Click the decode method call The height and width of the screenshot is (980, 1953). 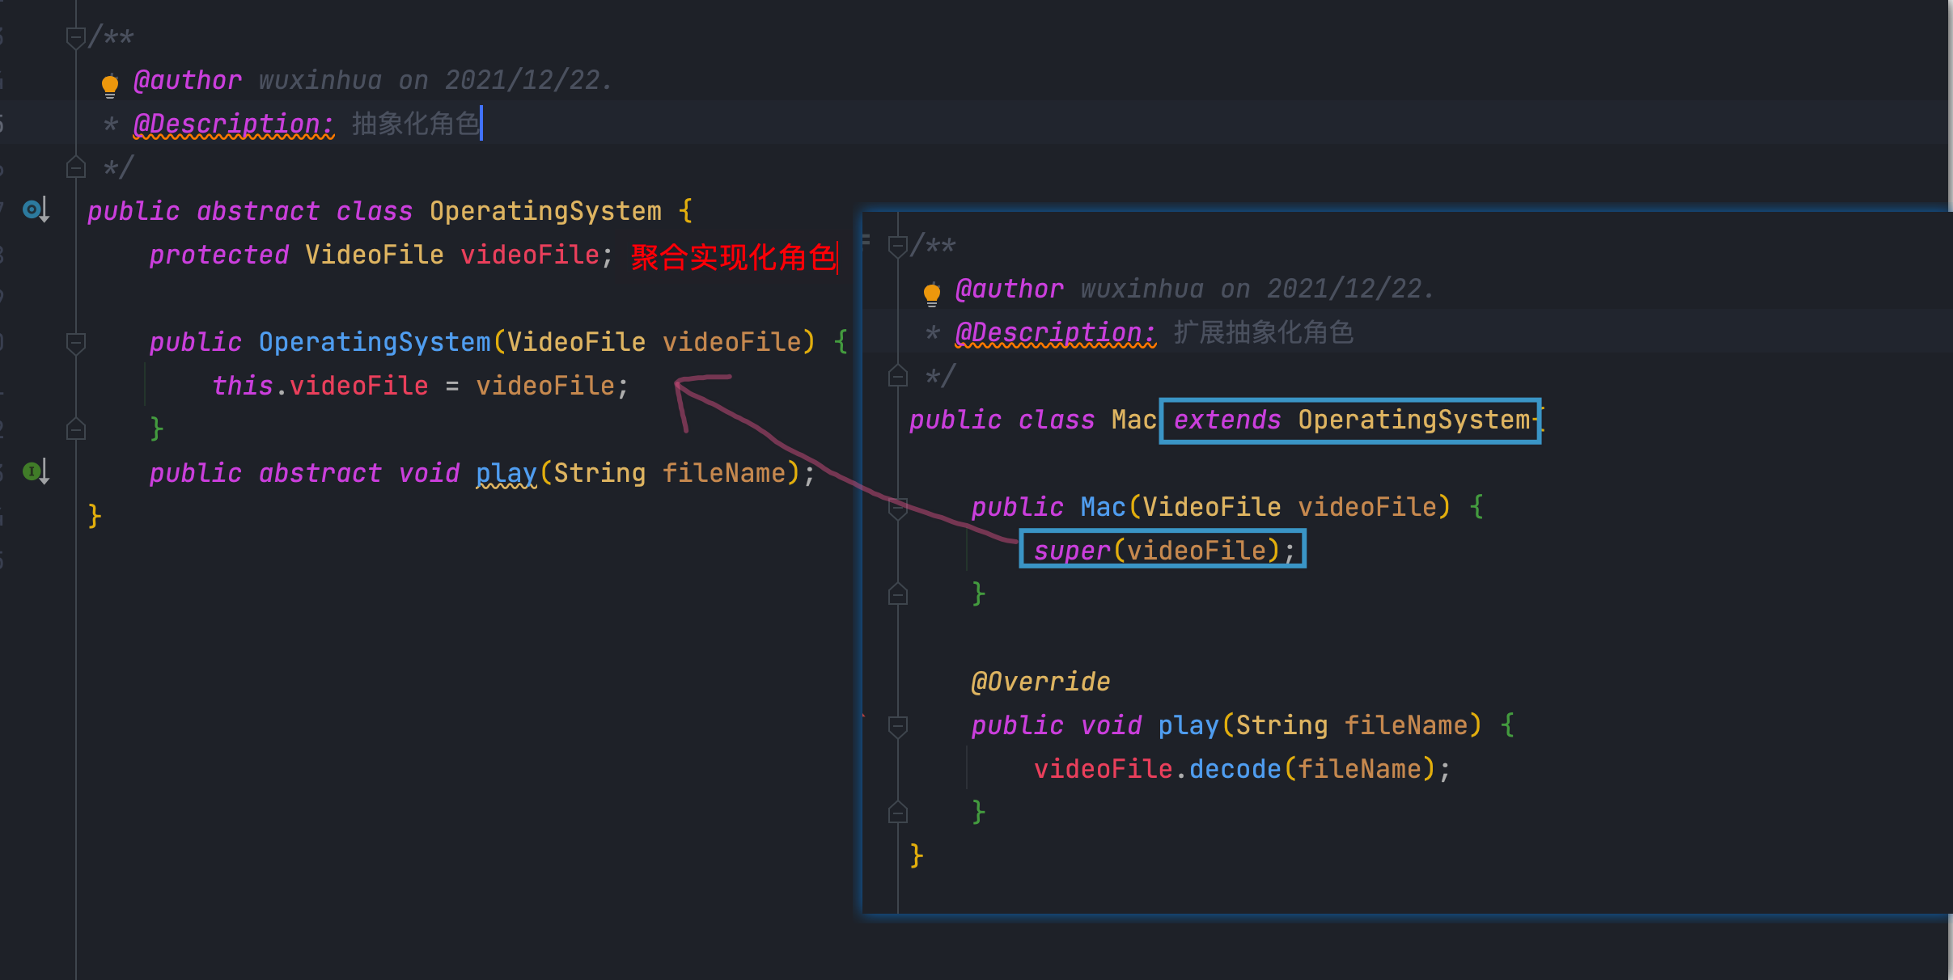pyautogui.click(x=1235, y=769)
